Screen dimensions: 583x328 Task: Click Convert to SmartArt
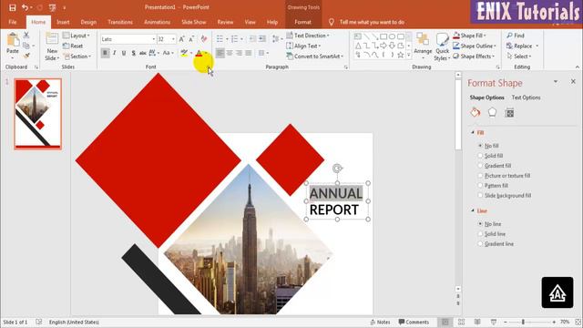click(315, 56)
